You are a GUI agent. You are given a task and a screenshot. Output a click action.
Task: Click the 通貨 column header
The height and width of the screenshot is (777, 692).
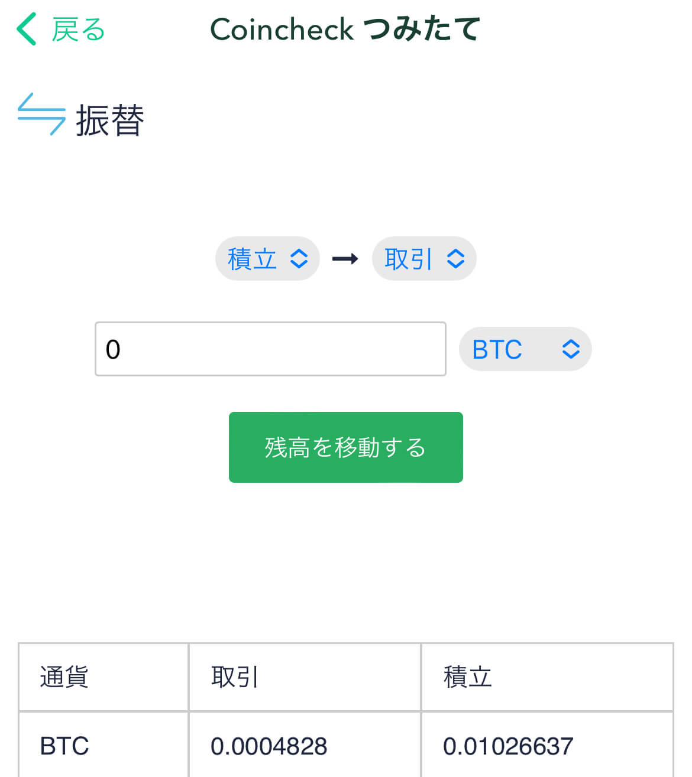click(64, 677)
